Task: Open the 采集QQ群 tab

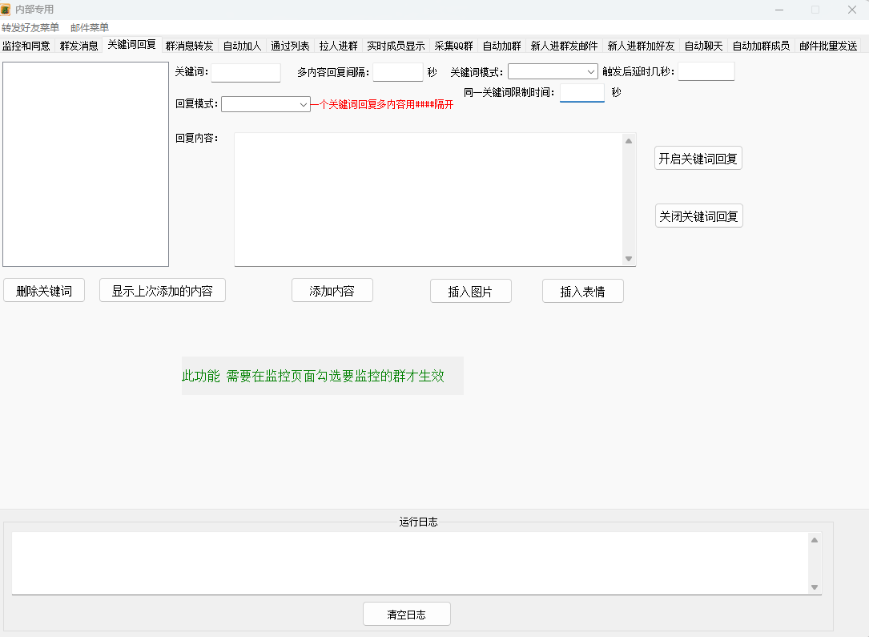Action: click(453, 46)
